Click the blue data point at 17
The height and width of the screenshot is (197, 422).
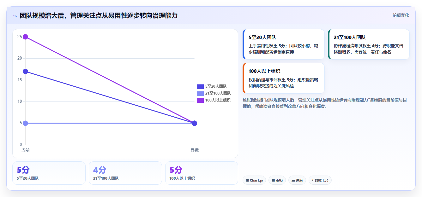[x=26, y=72]
